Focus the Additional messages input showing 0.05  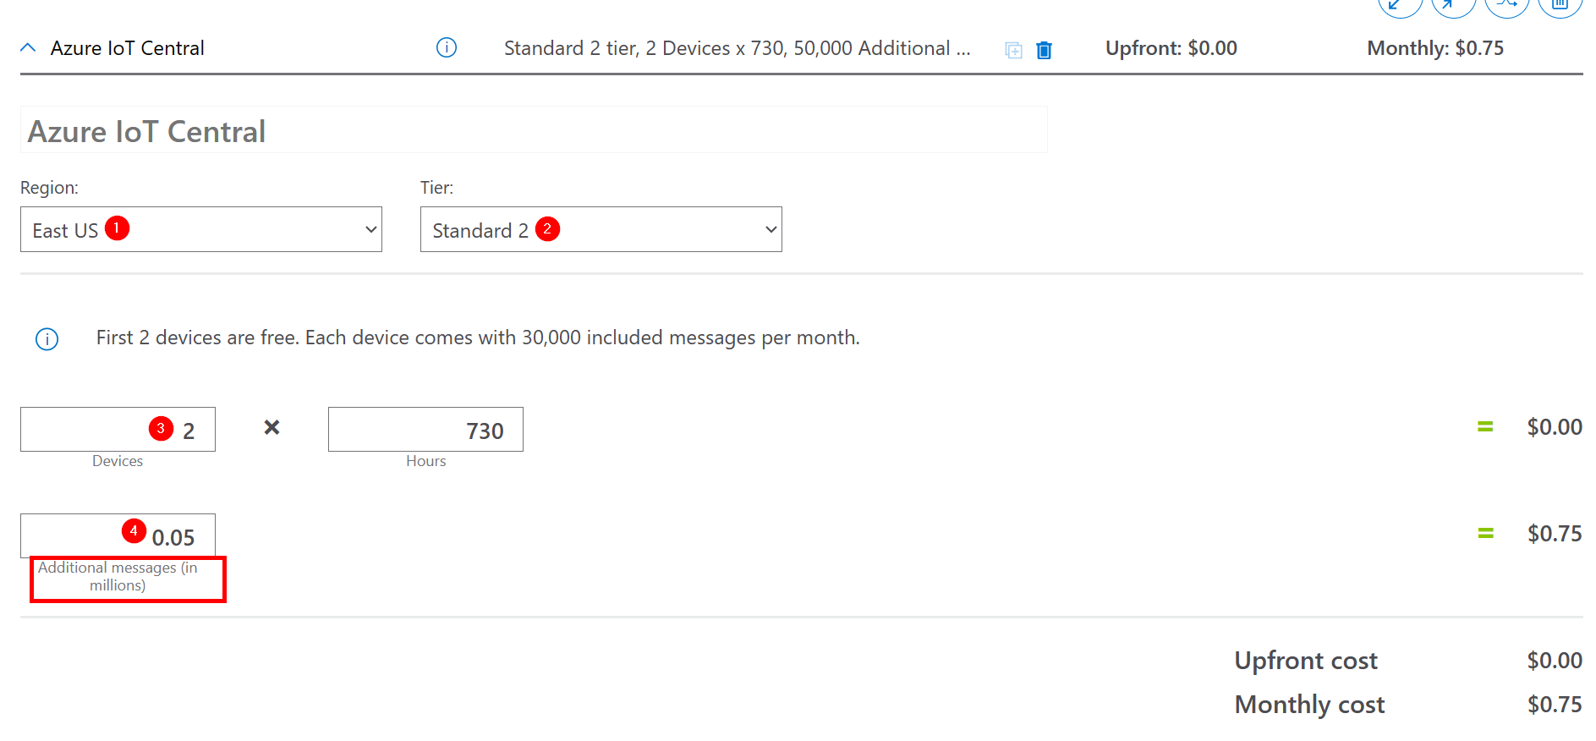click(x=118, y=535)
